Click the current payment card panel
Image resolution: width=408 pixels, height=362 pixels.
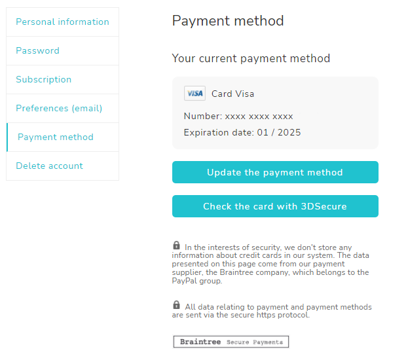point(275,113)
